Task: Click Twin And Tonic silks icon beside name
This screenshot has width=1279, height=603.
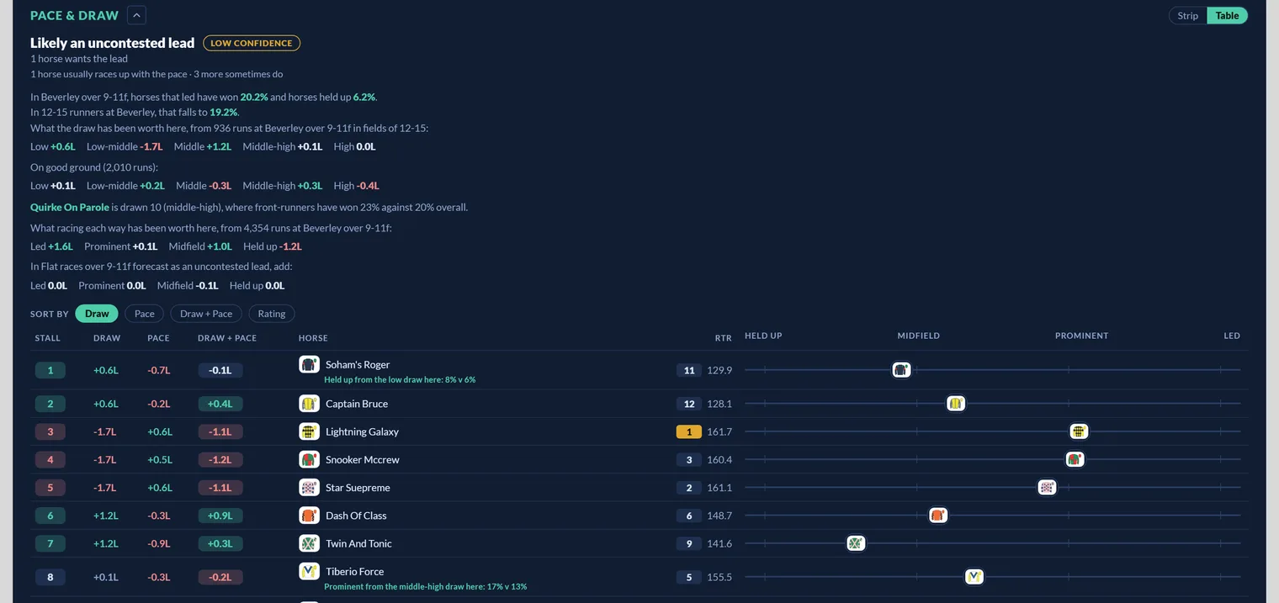Action: 310,543
